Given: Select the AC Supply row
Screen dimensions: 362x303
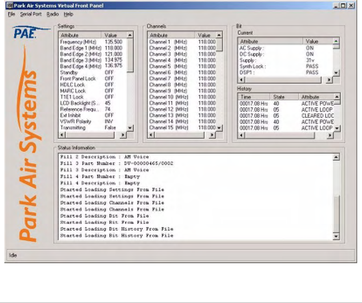Looking at the screenshot, I should click(x=286, y=48).
